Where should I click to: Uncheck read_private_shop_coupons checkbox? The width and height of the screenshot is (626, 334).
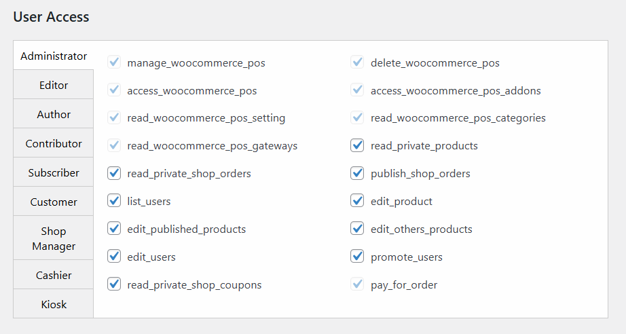click(114, 285)
